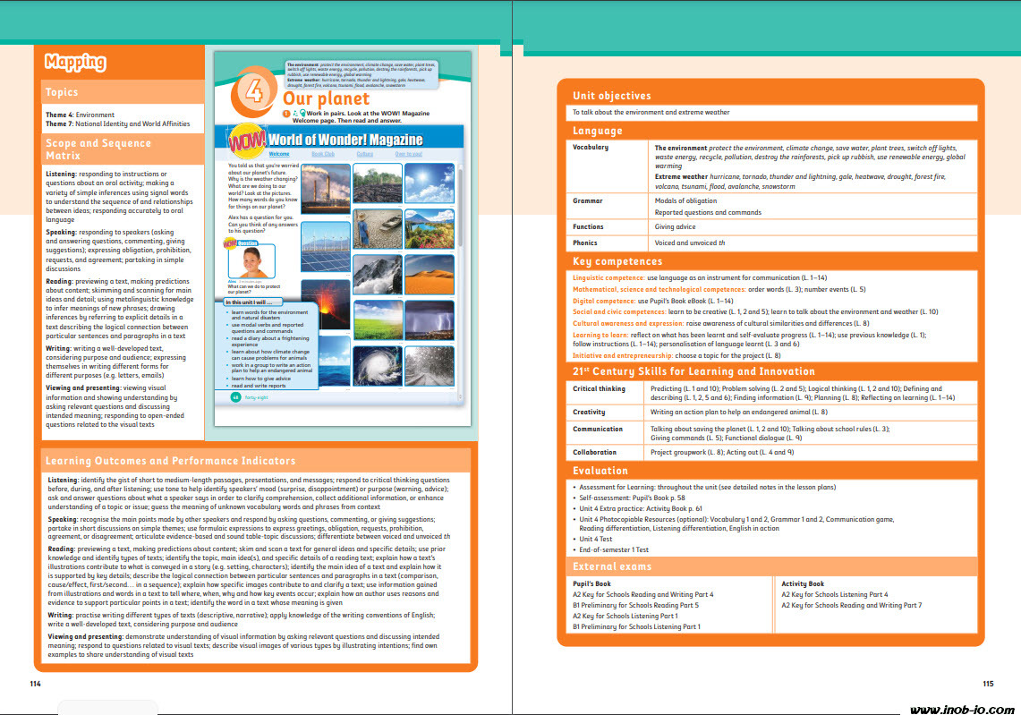This screenshot has width=1021, height=715.
Task: Open the Book Club magazine tab
Action: pyautogui.click(x=323, y=154)
